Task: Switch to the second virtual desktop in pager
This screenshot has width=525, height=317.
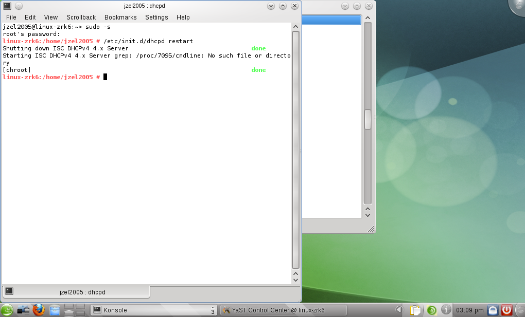Action: (x=80, y=307)
